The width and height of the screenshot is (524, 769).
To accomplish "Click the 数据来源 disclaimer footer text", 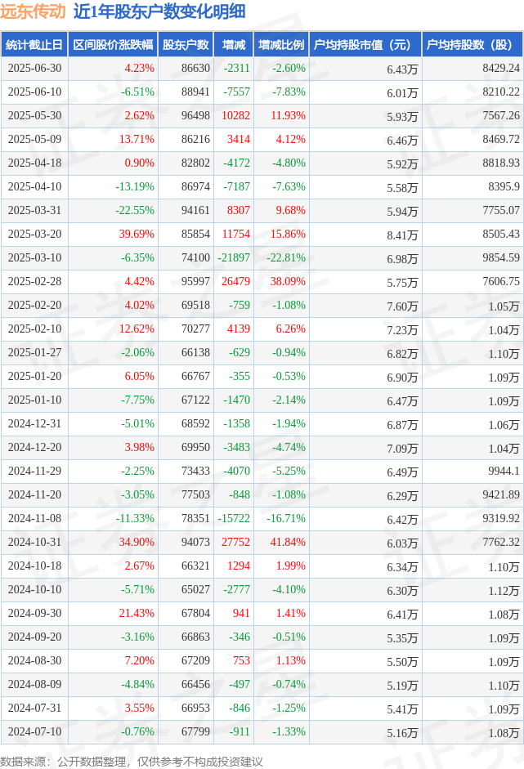I will (132, 761).
